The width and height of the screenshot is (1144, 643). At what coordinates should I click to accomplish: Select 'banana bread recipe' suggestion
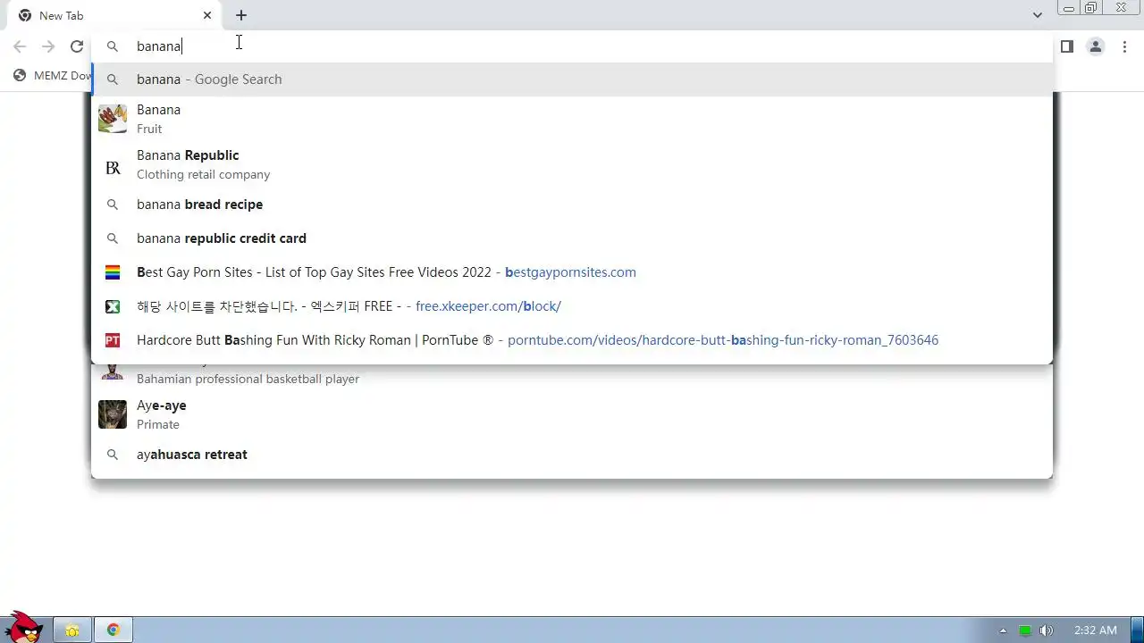[572, 205]
